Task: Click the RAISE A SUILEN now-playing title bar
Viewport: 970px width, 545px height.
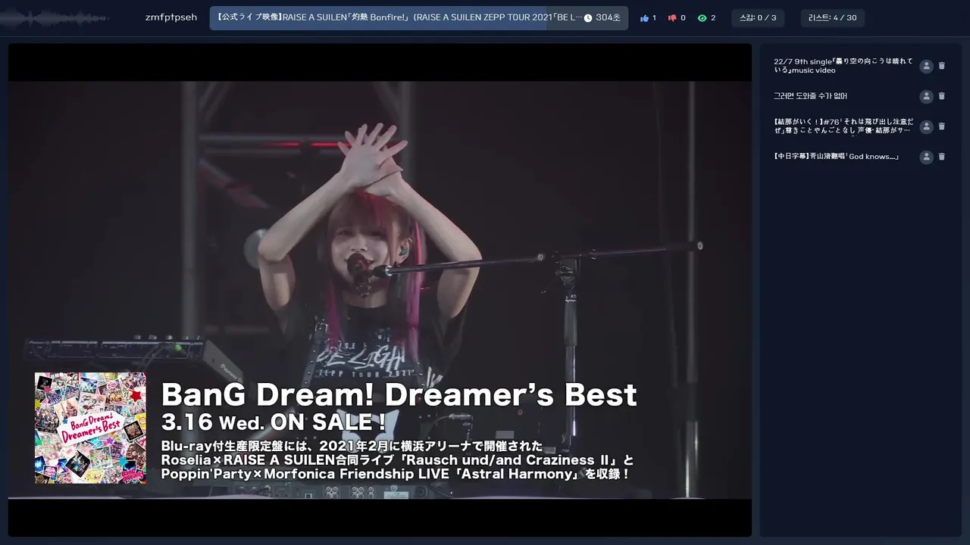Action: [419, 18]
